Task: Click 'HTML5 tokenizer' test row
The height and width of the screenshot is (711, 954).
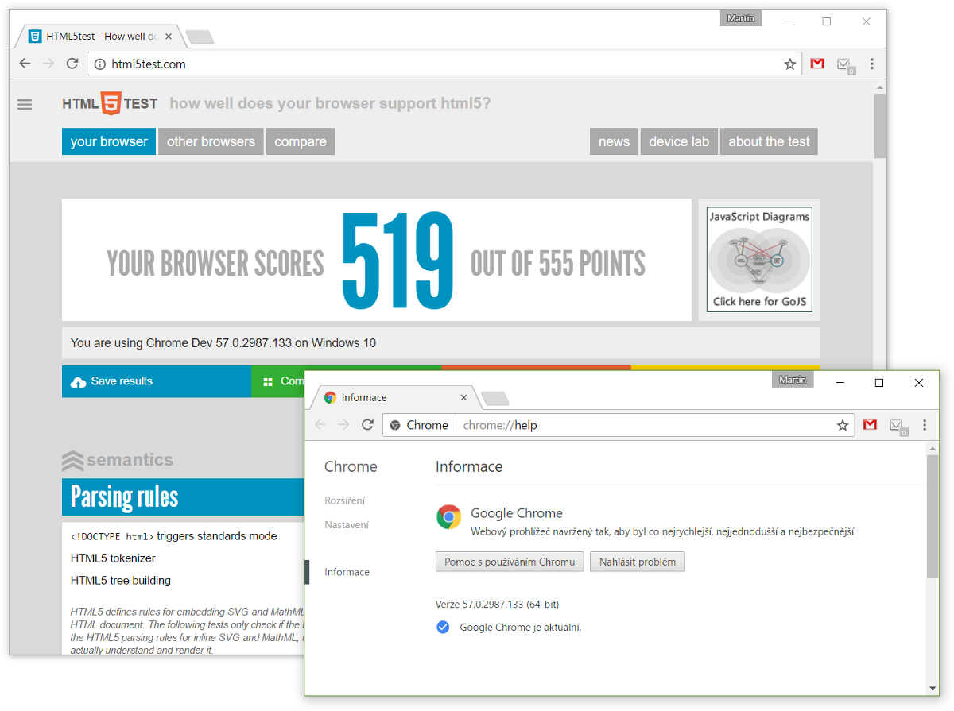Action: tap(113, 558)
